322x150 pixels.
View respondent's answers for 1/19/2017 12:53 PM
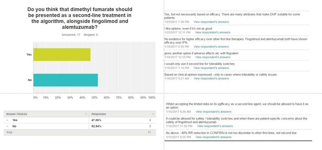pyautogui.click(x=213, y=57)
